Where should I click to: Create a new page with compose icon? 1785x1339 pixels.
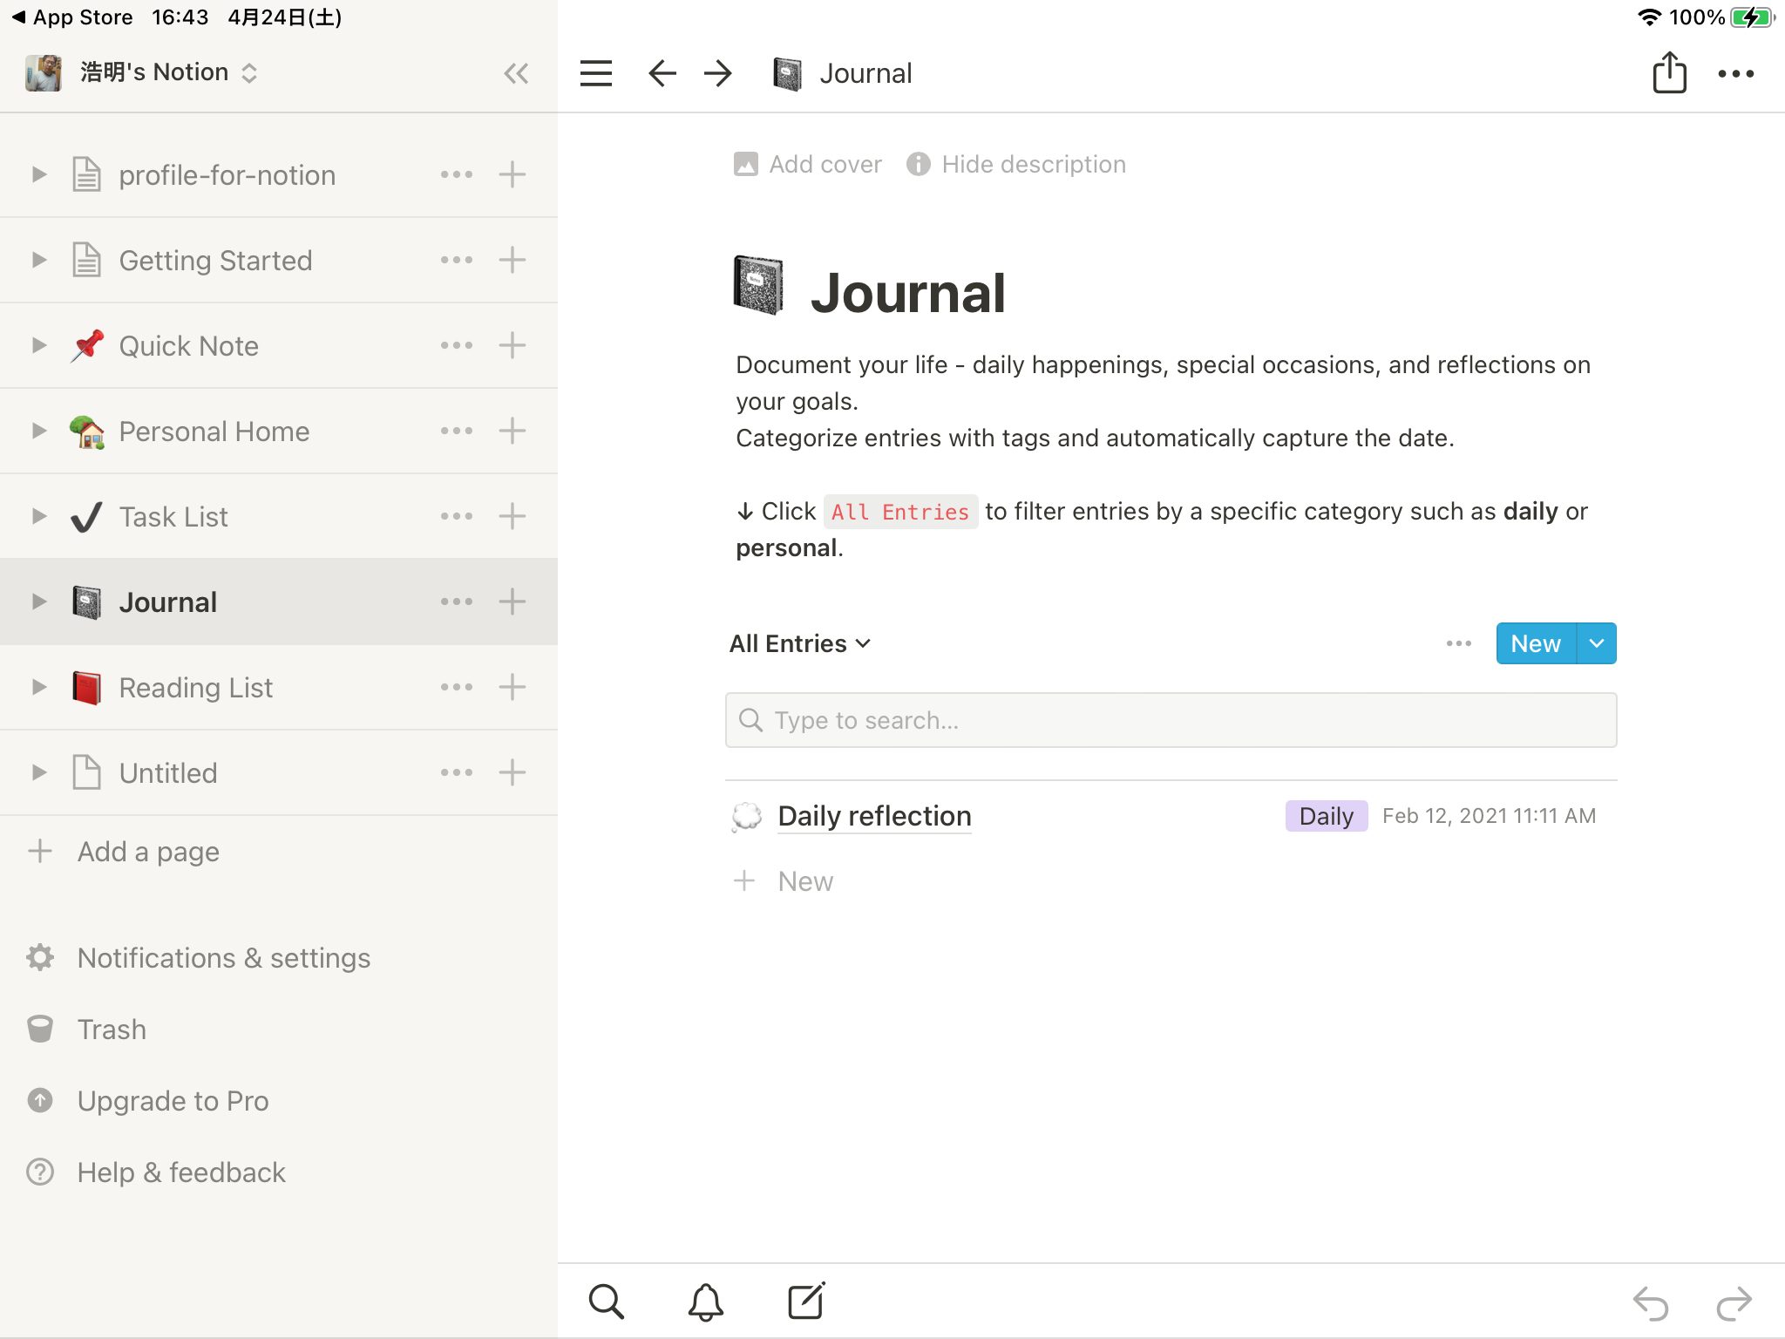click(x=806, y=1301)
